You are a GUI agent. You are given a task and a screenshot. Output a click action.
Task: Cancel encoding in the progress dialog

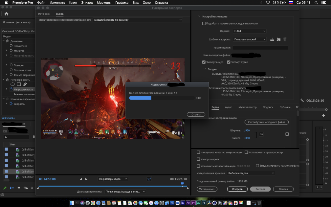[196, 114]
